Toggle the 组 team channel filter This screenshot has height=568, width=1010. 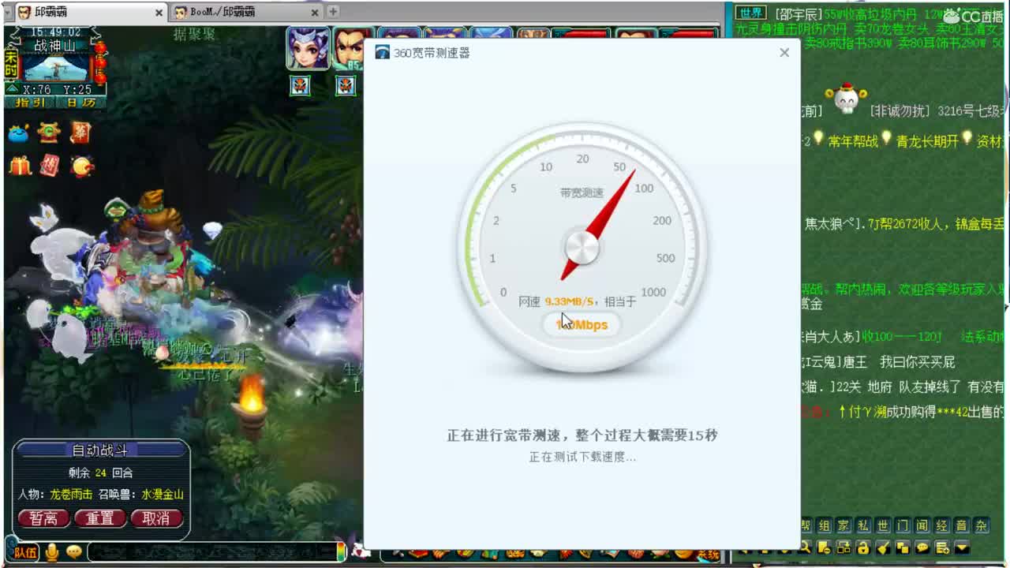coord(824,525)
